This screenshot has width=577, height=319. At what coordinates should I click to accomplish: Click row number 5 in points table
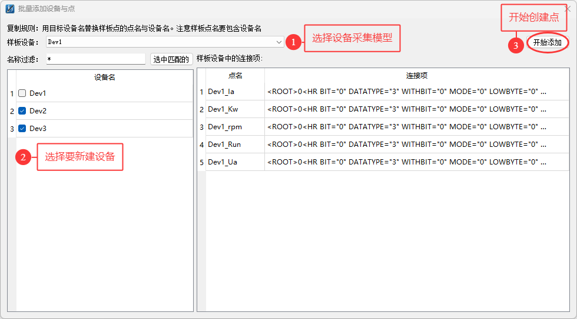(201, 162)
